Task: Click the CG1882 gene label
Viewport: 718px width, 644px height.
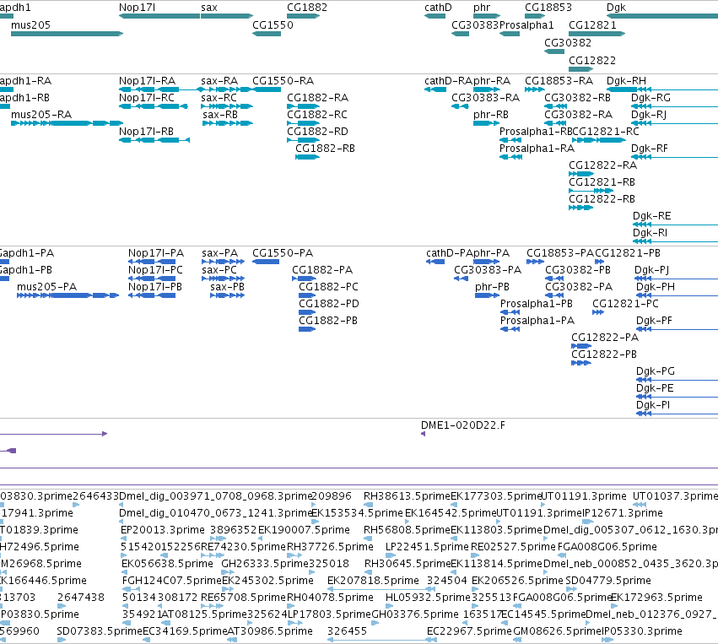Action: (307, 8)
